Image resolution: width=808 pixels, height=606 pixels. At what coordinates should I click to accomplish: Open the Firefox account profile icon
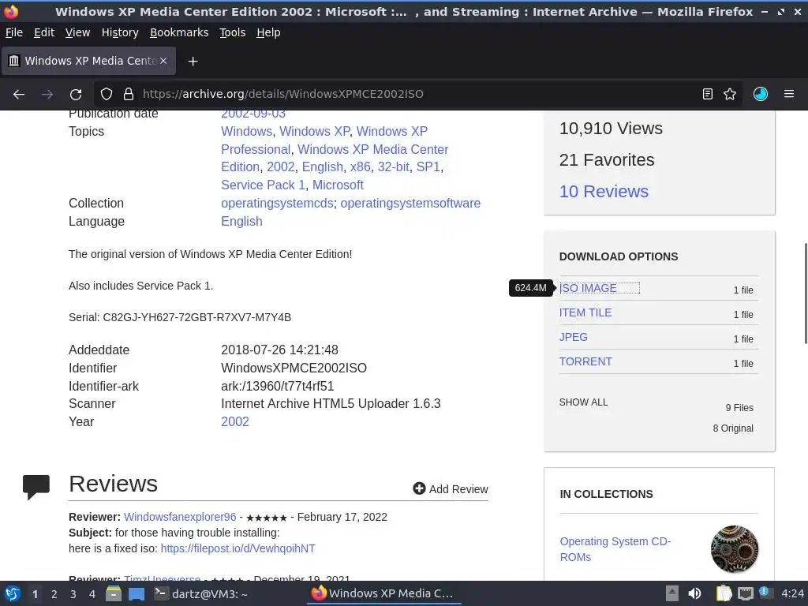click(x=761, y=94)
